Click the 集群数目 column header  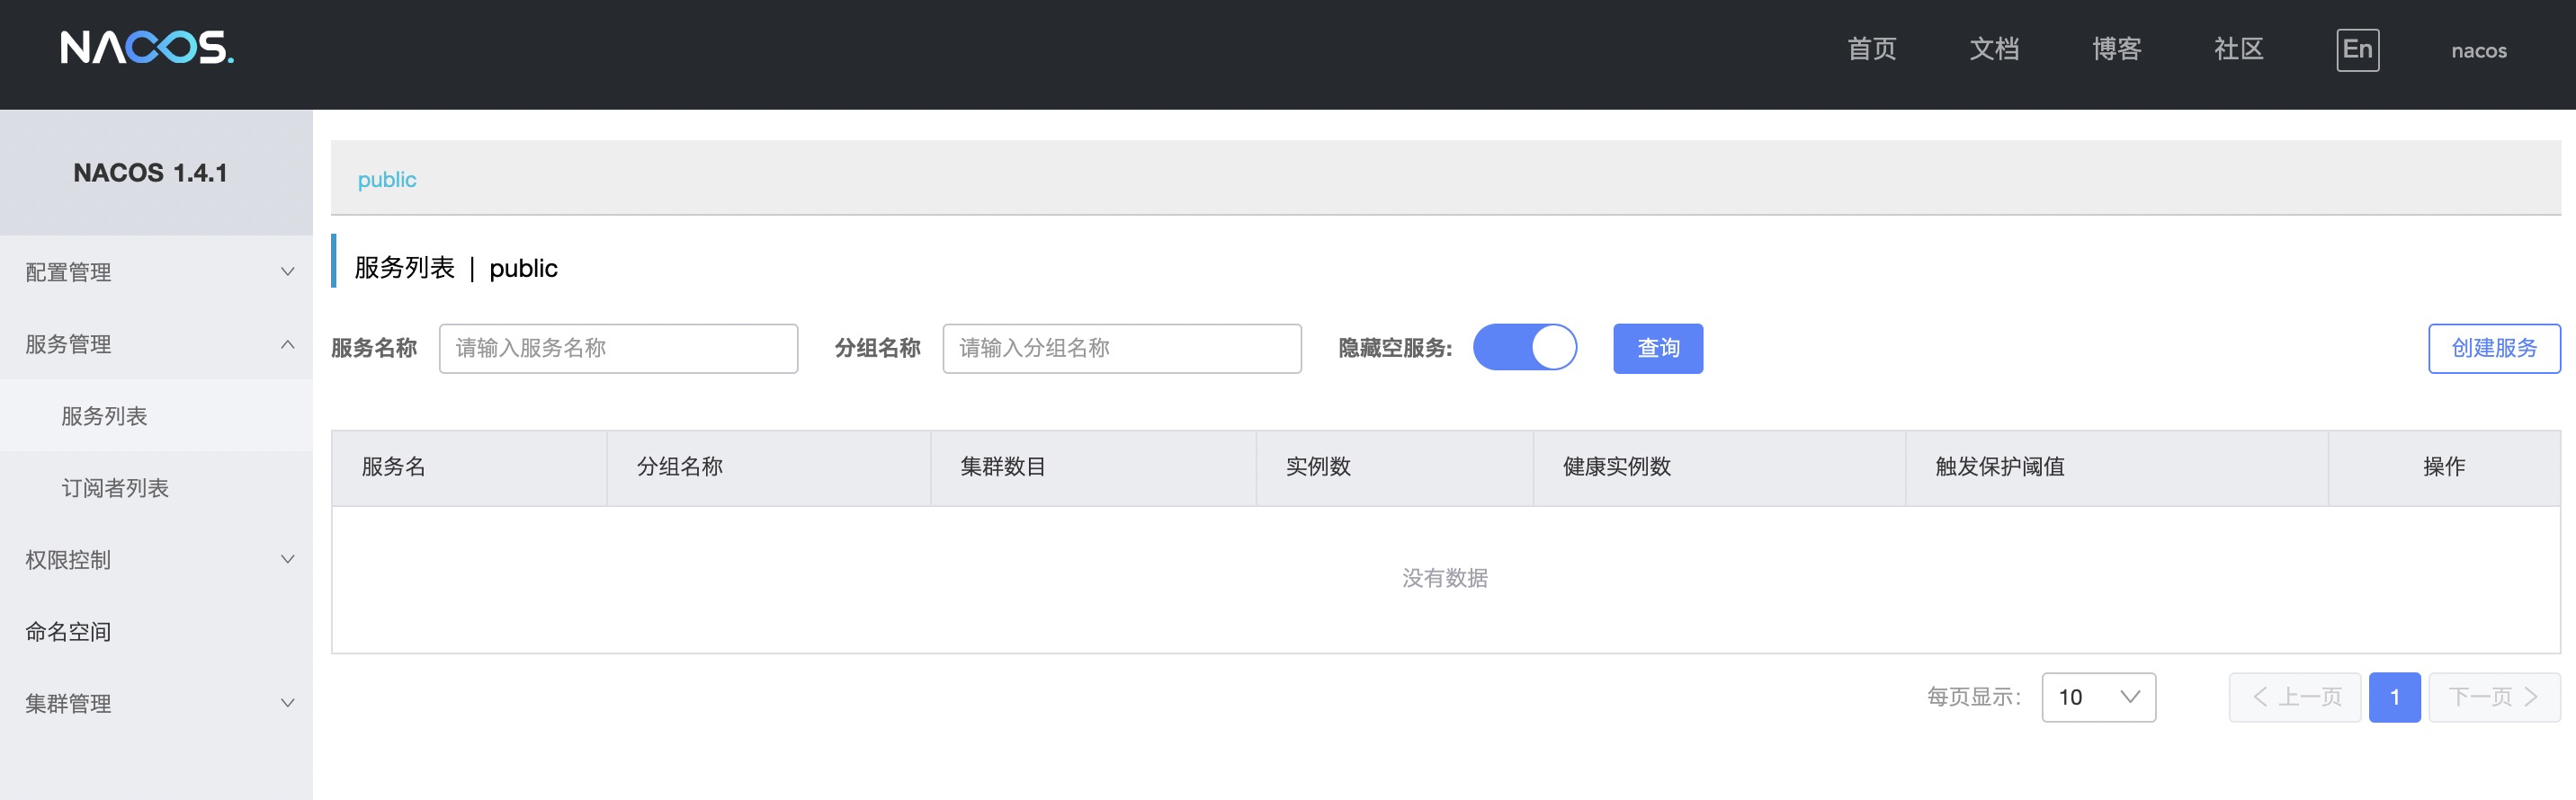coord(1093,467)
